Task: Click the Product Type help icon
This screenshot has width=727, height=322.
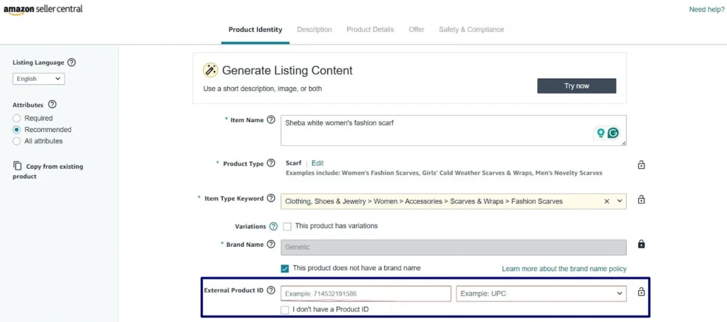Action: [271, 164]
